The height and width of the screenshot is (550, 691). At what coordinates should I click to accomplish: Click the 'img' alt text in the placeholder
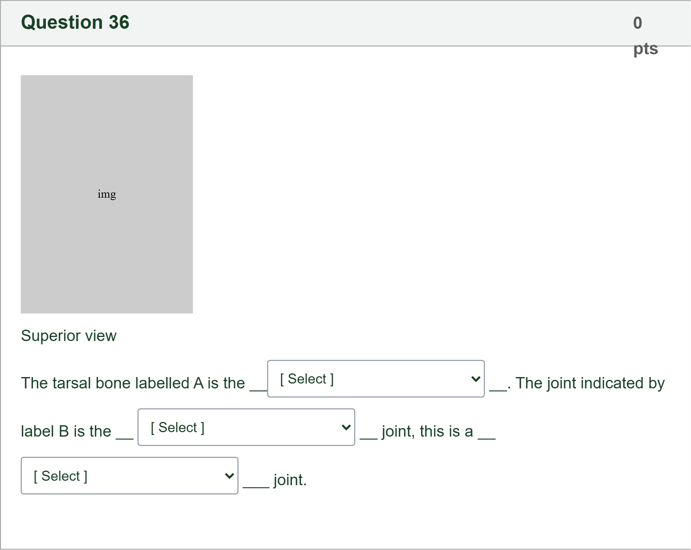pyautogui.click(x=107, y=194)
